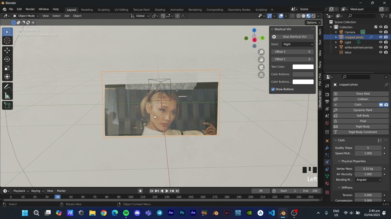Screen dimensions: 391x219
Task: Activate the Annotate pencil tool
Action: [7, 87]
